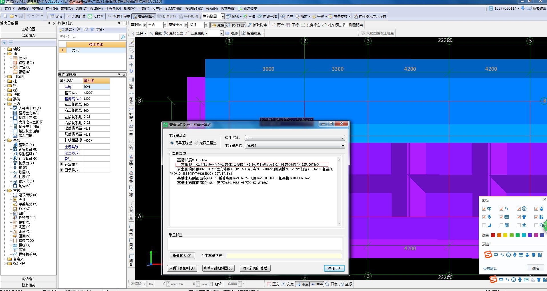Click the 查看计算规则(I) button
547x291 pixels.
[182, 268]
